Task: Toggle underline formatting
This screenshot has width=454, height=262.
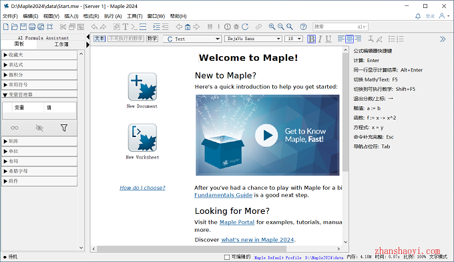Action: [x=328, y=39]
